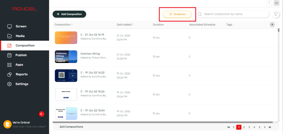Click the composition name C - 19-Jul-22 15:26
283x134 pixels.
tap(92, 92)
